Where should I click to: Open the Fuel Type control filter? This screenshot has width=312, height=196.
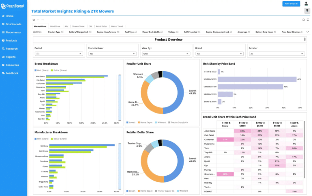click(131, 32)
